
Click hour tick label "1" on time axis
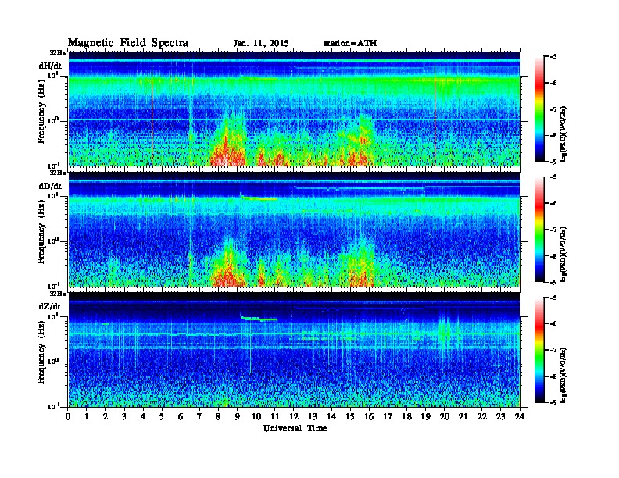tap(87, 416)
